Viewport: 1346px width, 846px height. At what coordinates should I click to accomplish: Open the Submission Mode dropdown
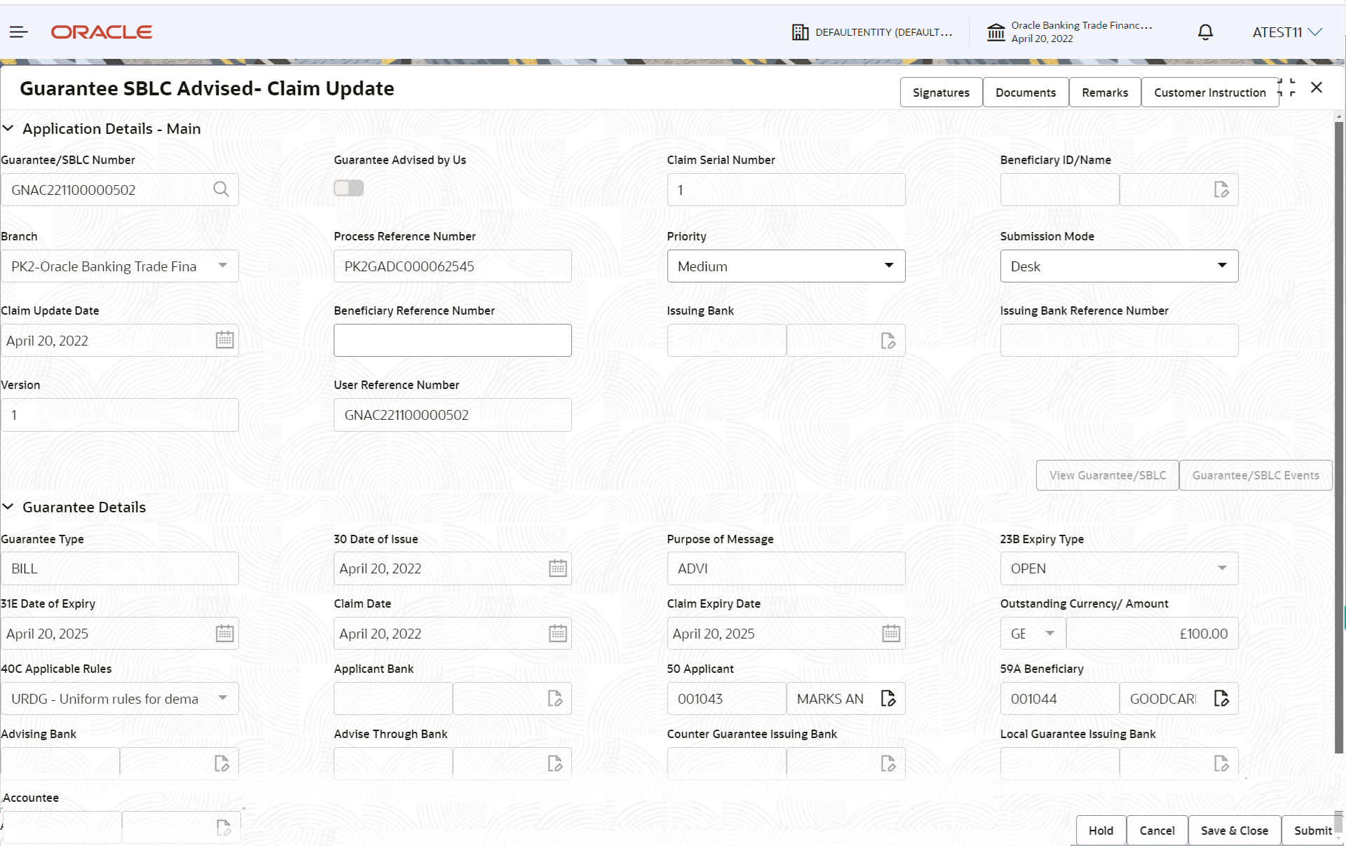[1222, 266]
